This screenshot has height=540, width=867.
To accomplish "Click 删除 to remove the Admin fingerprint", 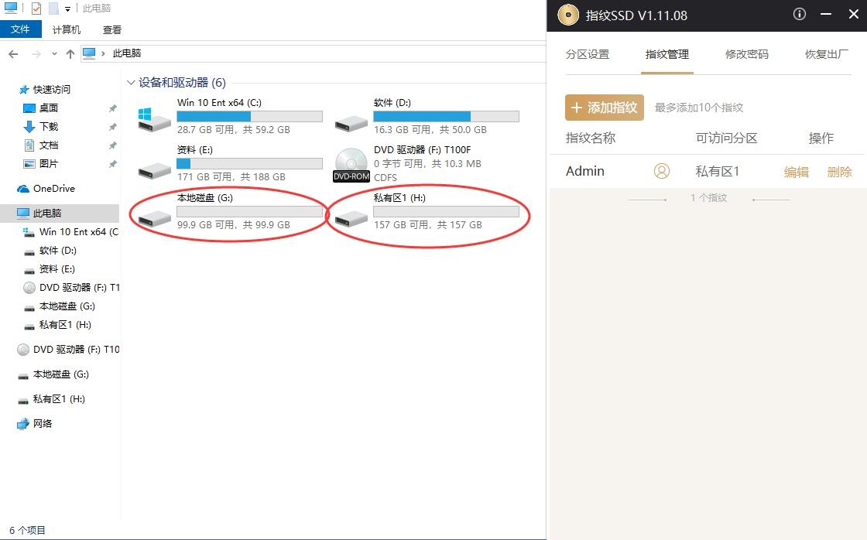I will pos(839,171).
